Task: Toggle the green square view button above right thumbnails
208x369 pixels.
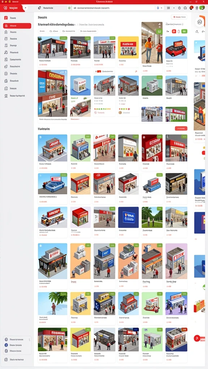Action: pyautogui.click(x=185, y=31)
